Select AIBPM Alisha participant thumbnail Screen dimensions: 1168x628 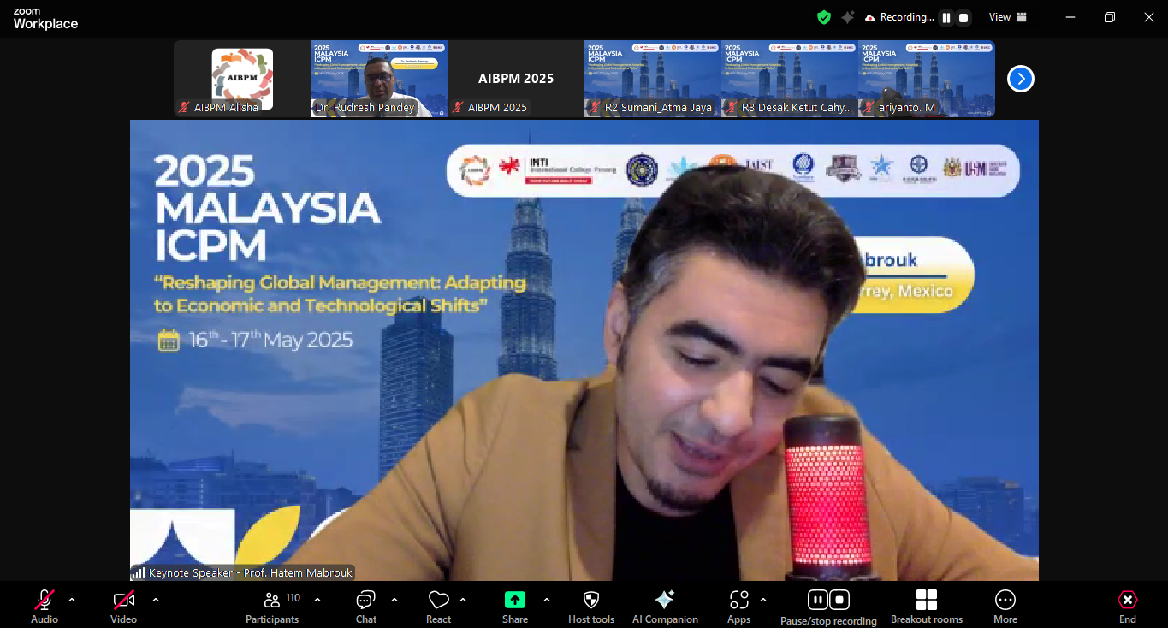(242, 79)
